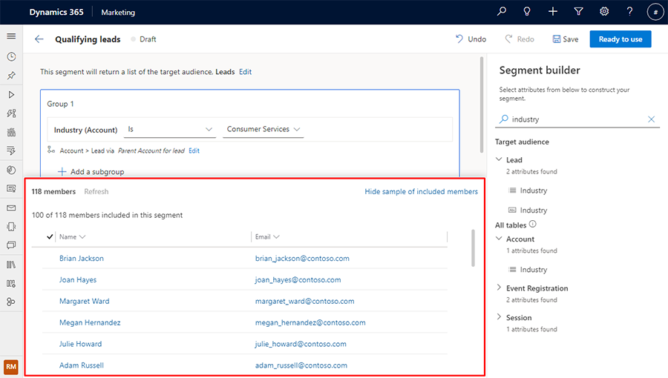The image size is (668, 378).
Task: Click the industry search input field
Action: [575, 119]
